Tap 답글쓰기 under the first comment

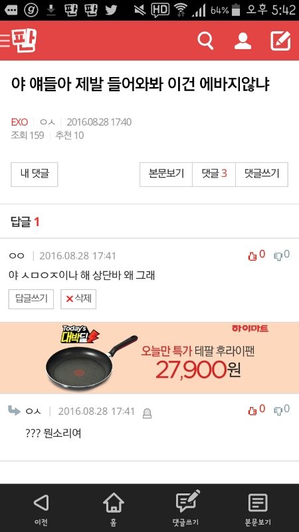31,299
